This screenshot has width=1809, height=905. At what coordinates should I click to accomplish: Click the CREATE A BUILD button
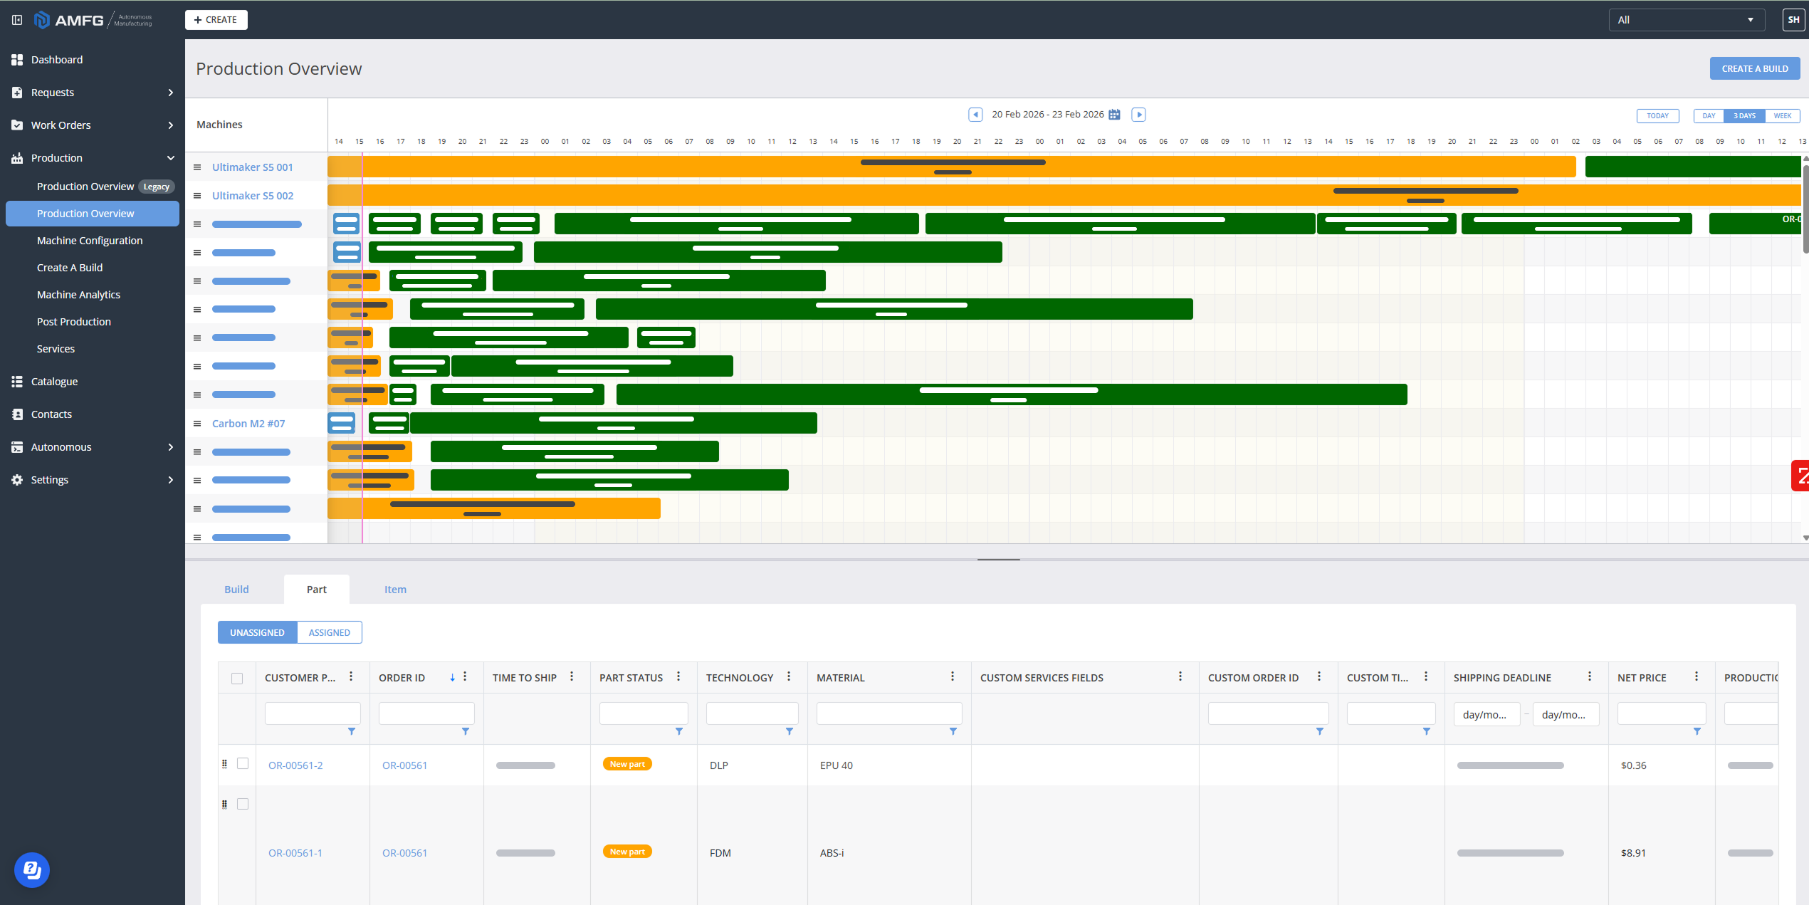(1754, 68)
